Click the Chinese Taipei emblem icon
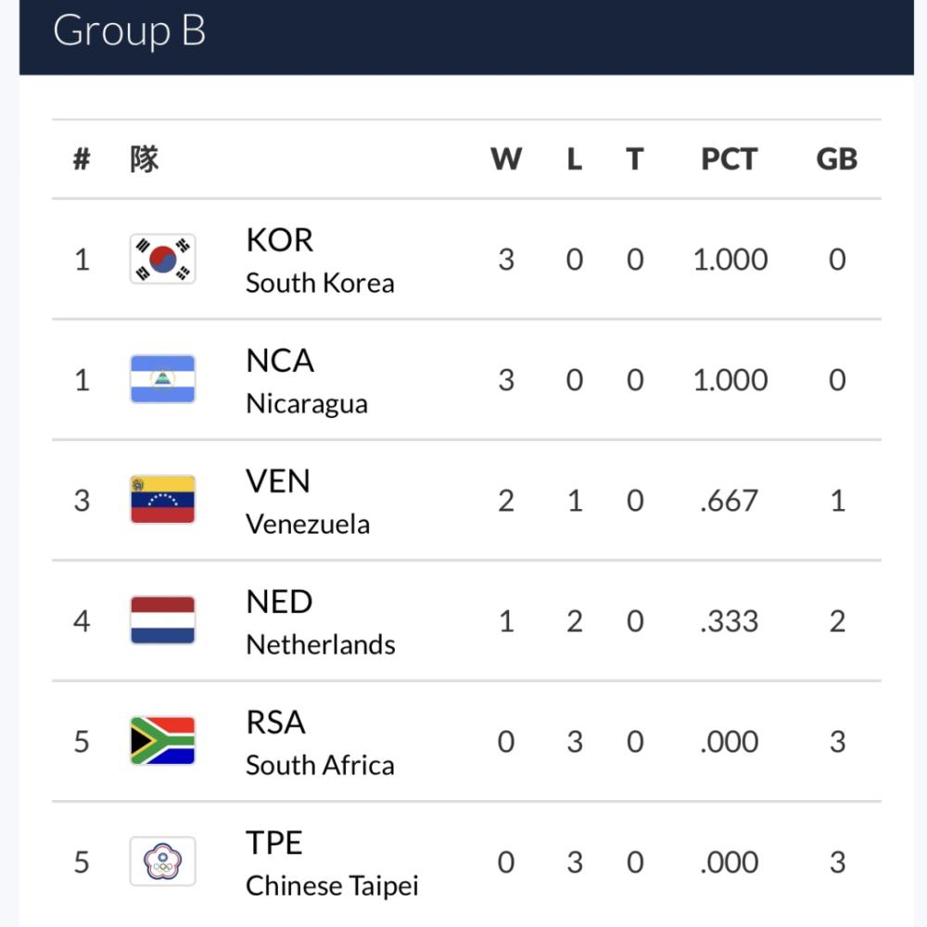This screenshot has height=927, width=927. (x=162, y=861)
